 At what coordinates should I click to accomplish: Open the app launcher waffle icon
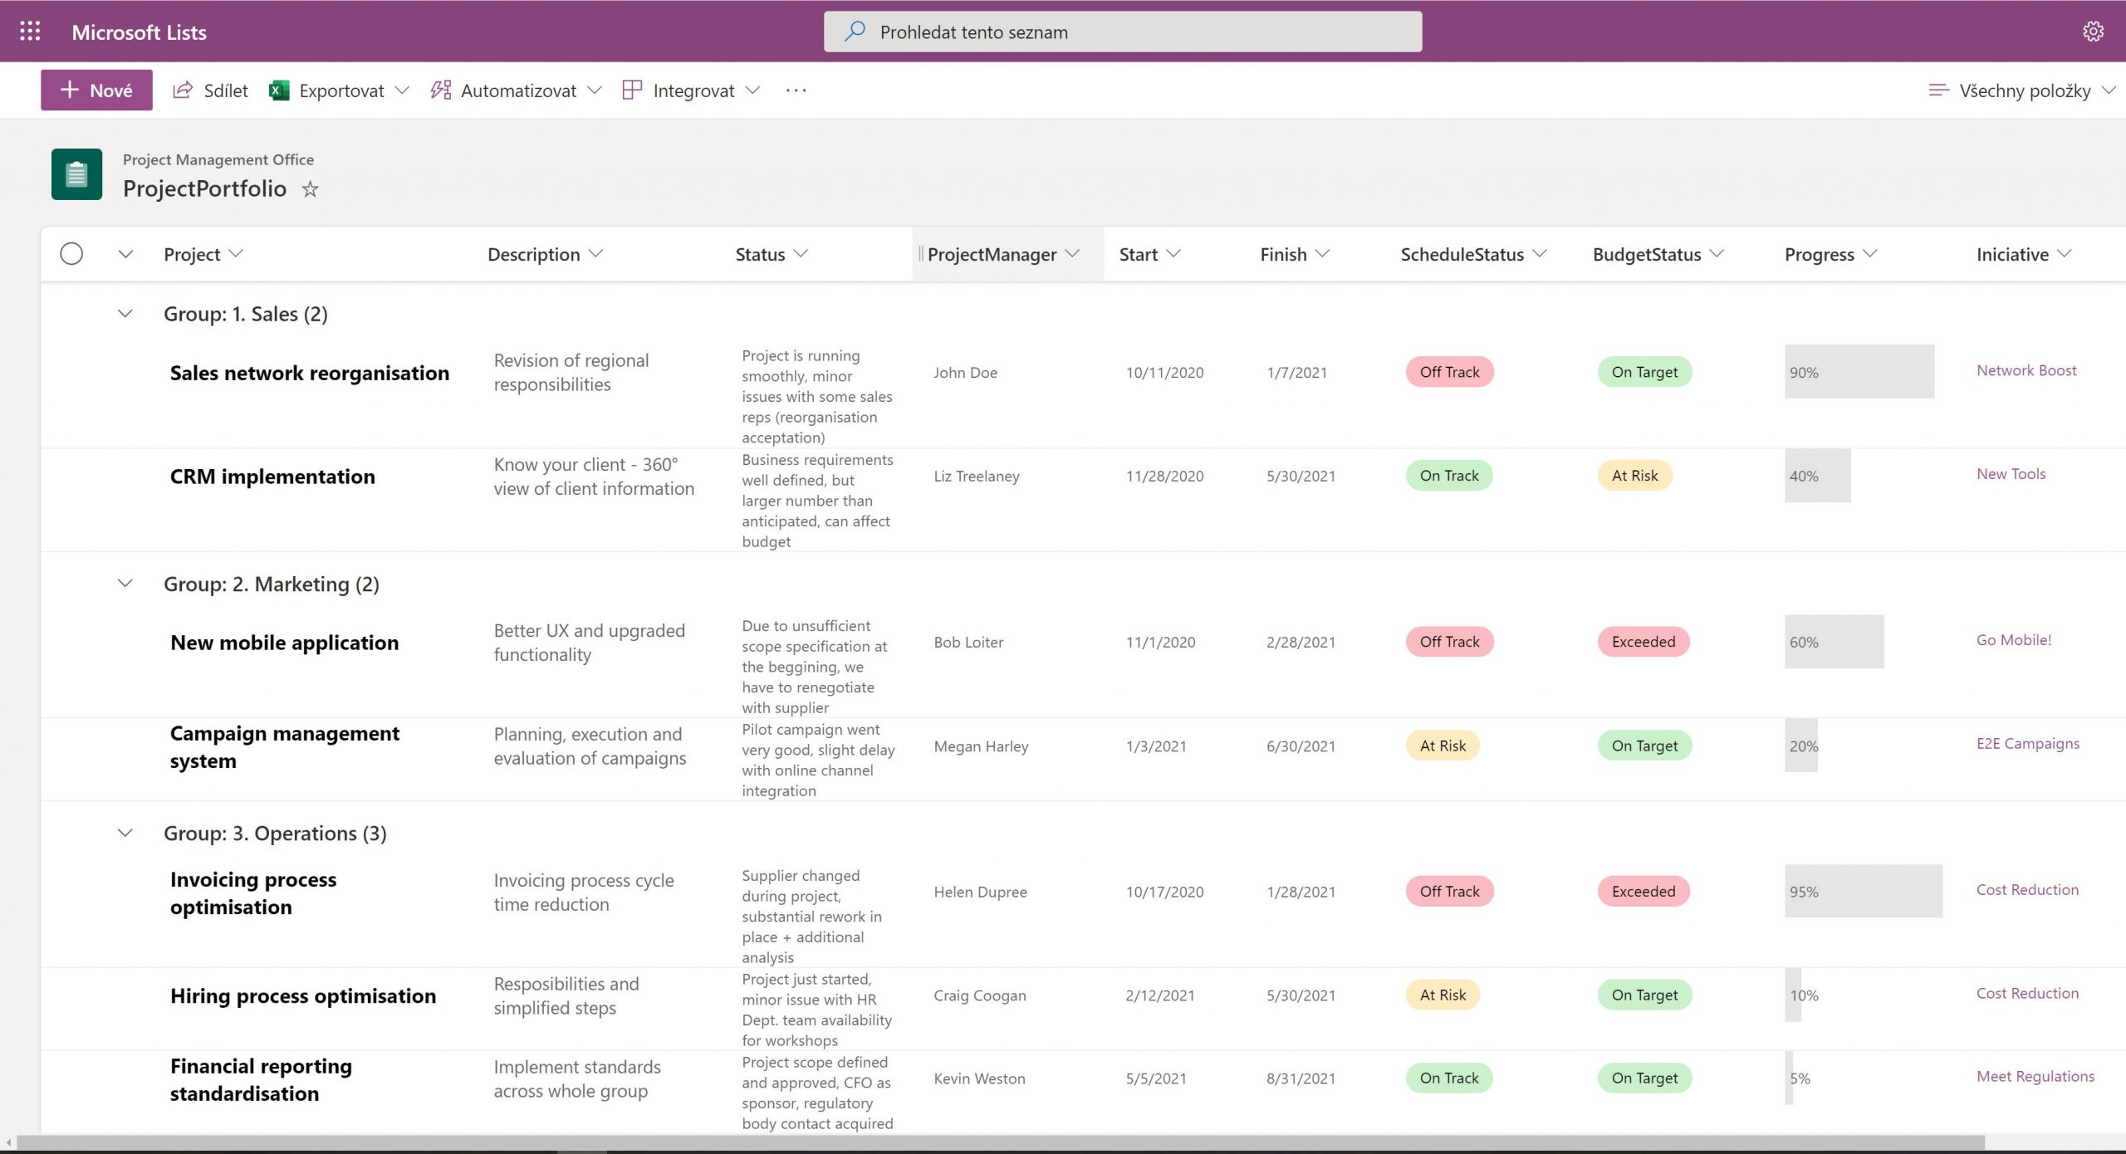30,32
